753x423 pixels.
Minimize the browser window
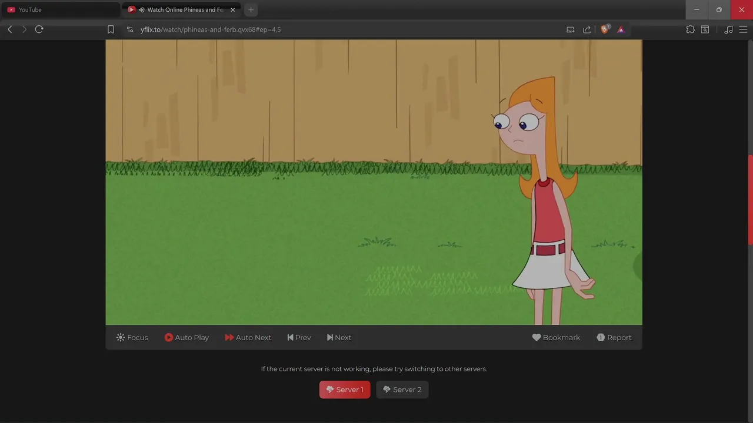(697, 9)
